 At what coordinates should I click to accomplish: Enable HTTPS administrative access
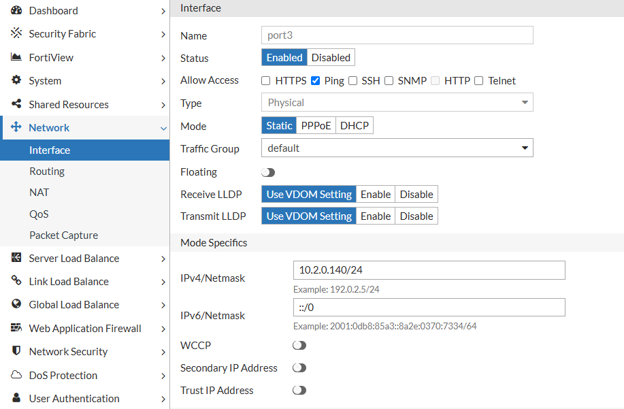(x=265, y=80)
